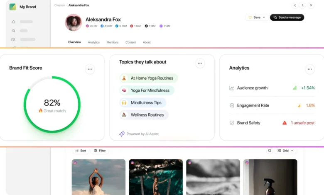Open the Analytics card three-dot menu

tap(309, 69)
